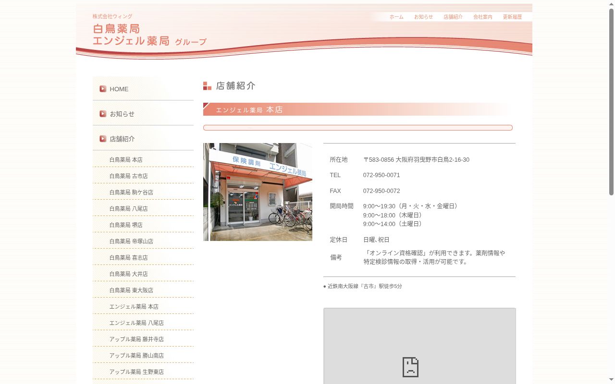Click the HOME red arrow icon

pos(103,89)
